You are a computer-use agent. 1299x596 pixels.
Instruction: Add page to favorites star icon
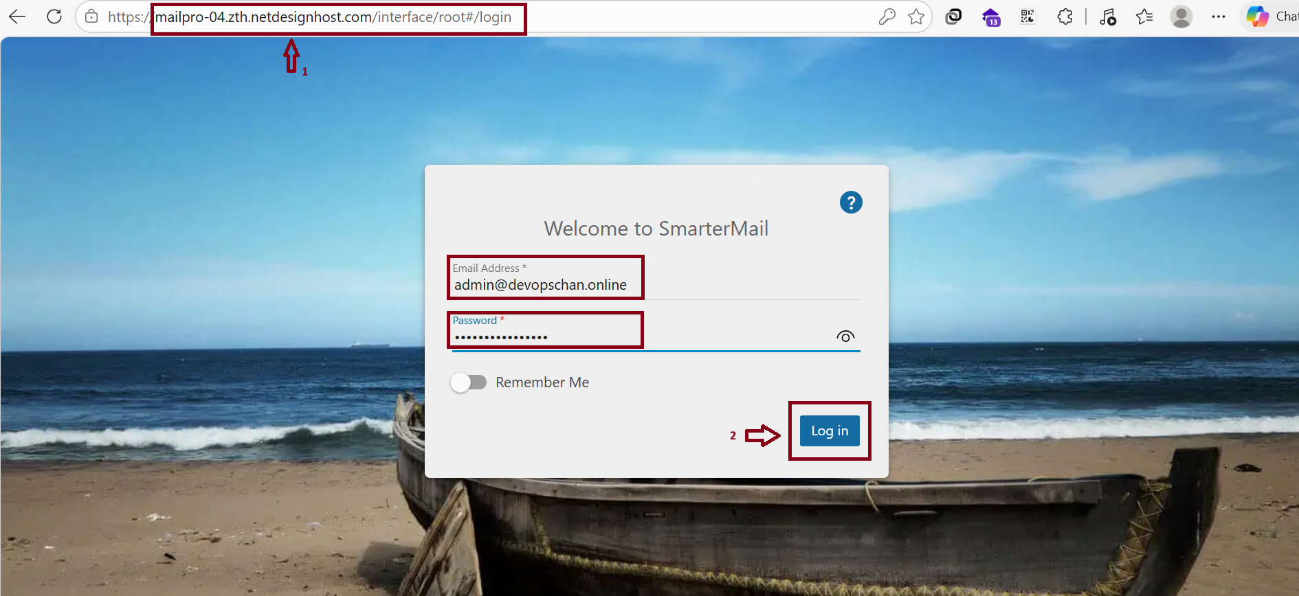[916, 16]
